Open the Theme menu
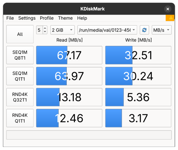 coord(65,18)
